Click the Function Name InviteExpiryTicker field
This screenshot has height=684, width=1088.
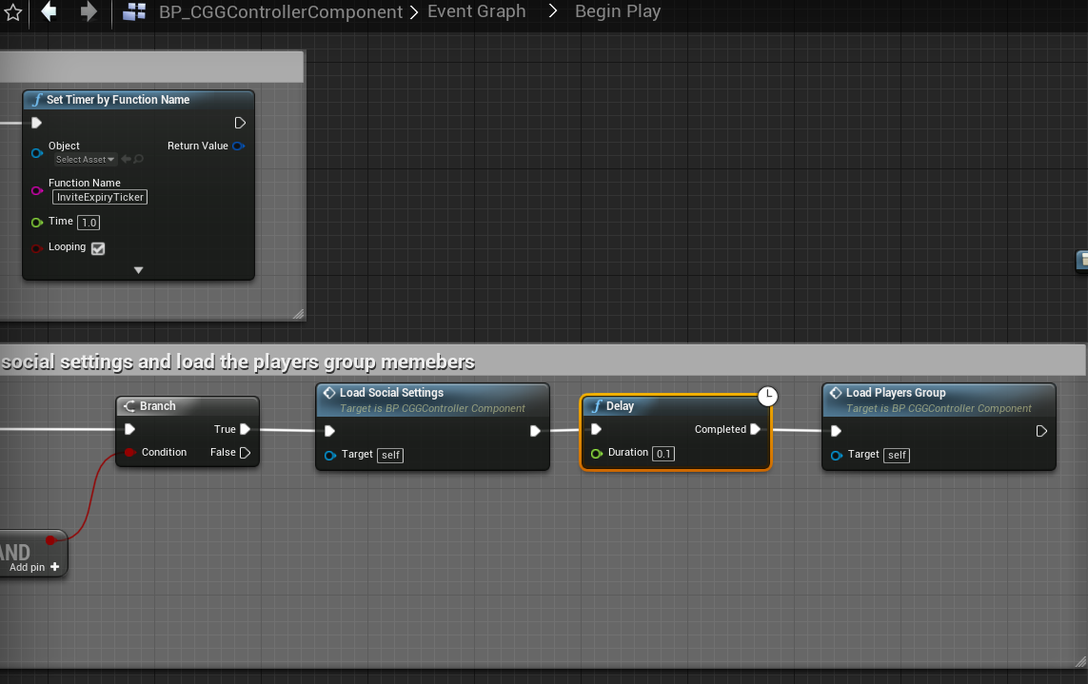click(100, 197)
